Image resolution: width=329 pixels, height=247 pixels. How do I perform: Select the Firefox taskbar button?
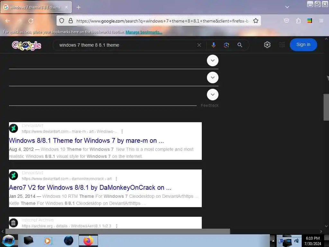point(88,241)
